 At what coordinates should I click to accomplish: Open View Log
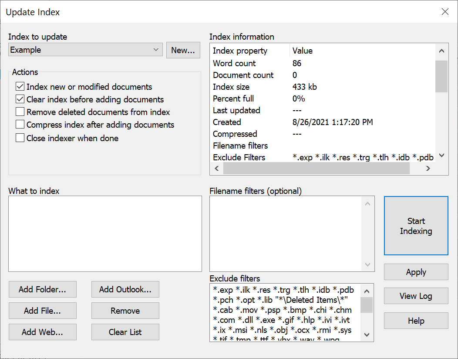tap(416, 296)
